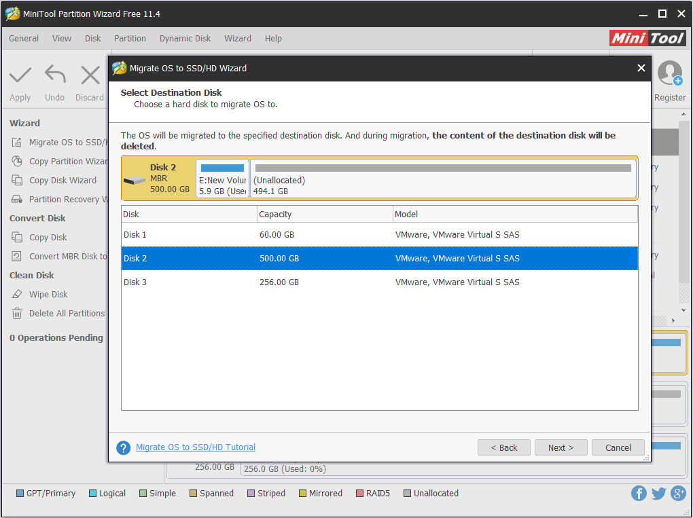This screenshot has height=518, width=693.
Task: Open the Wizard menu
Action: [238, 39]
